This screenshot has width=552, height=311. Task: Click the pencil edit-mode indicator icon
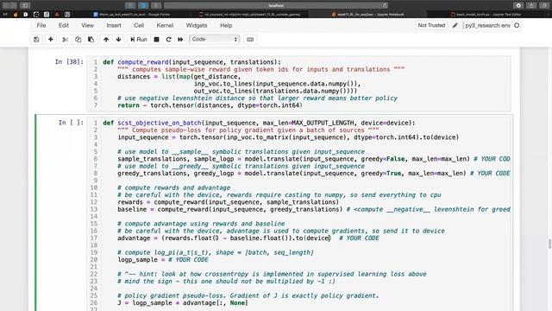click(x=455, y=25)
